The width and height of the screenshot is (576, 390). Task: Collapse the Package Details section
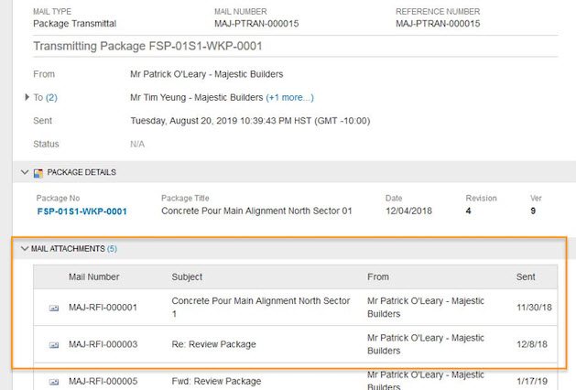[x=25, y=172]
